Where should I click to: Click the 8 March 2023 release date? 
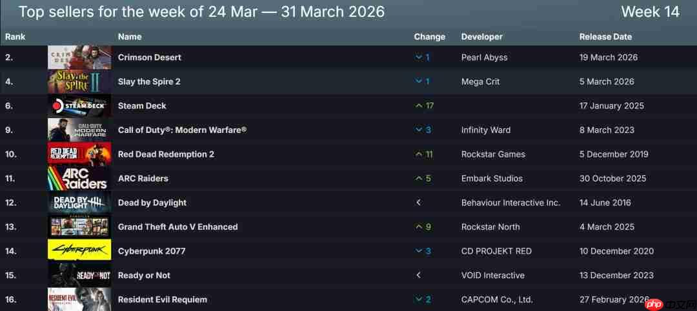point(606,130)
